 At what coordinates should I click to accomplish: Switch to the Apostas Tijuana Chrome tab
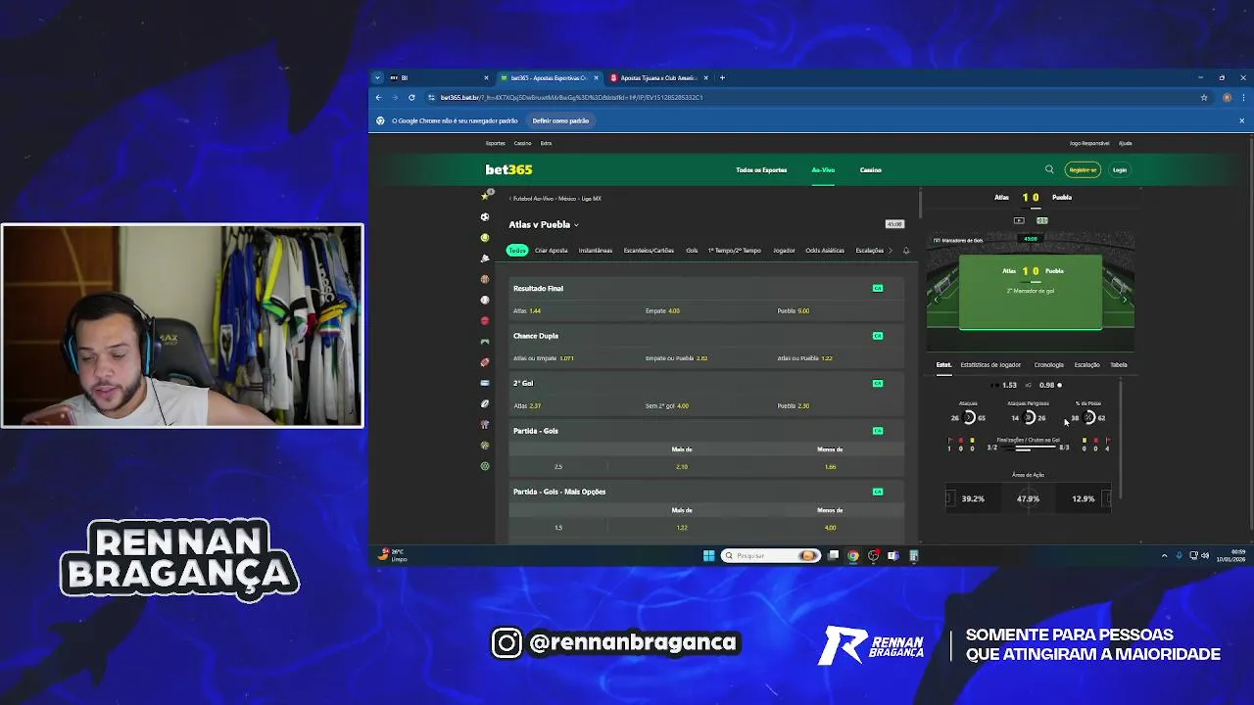(x=657, y=77)
